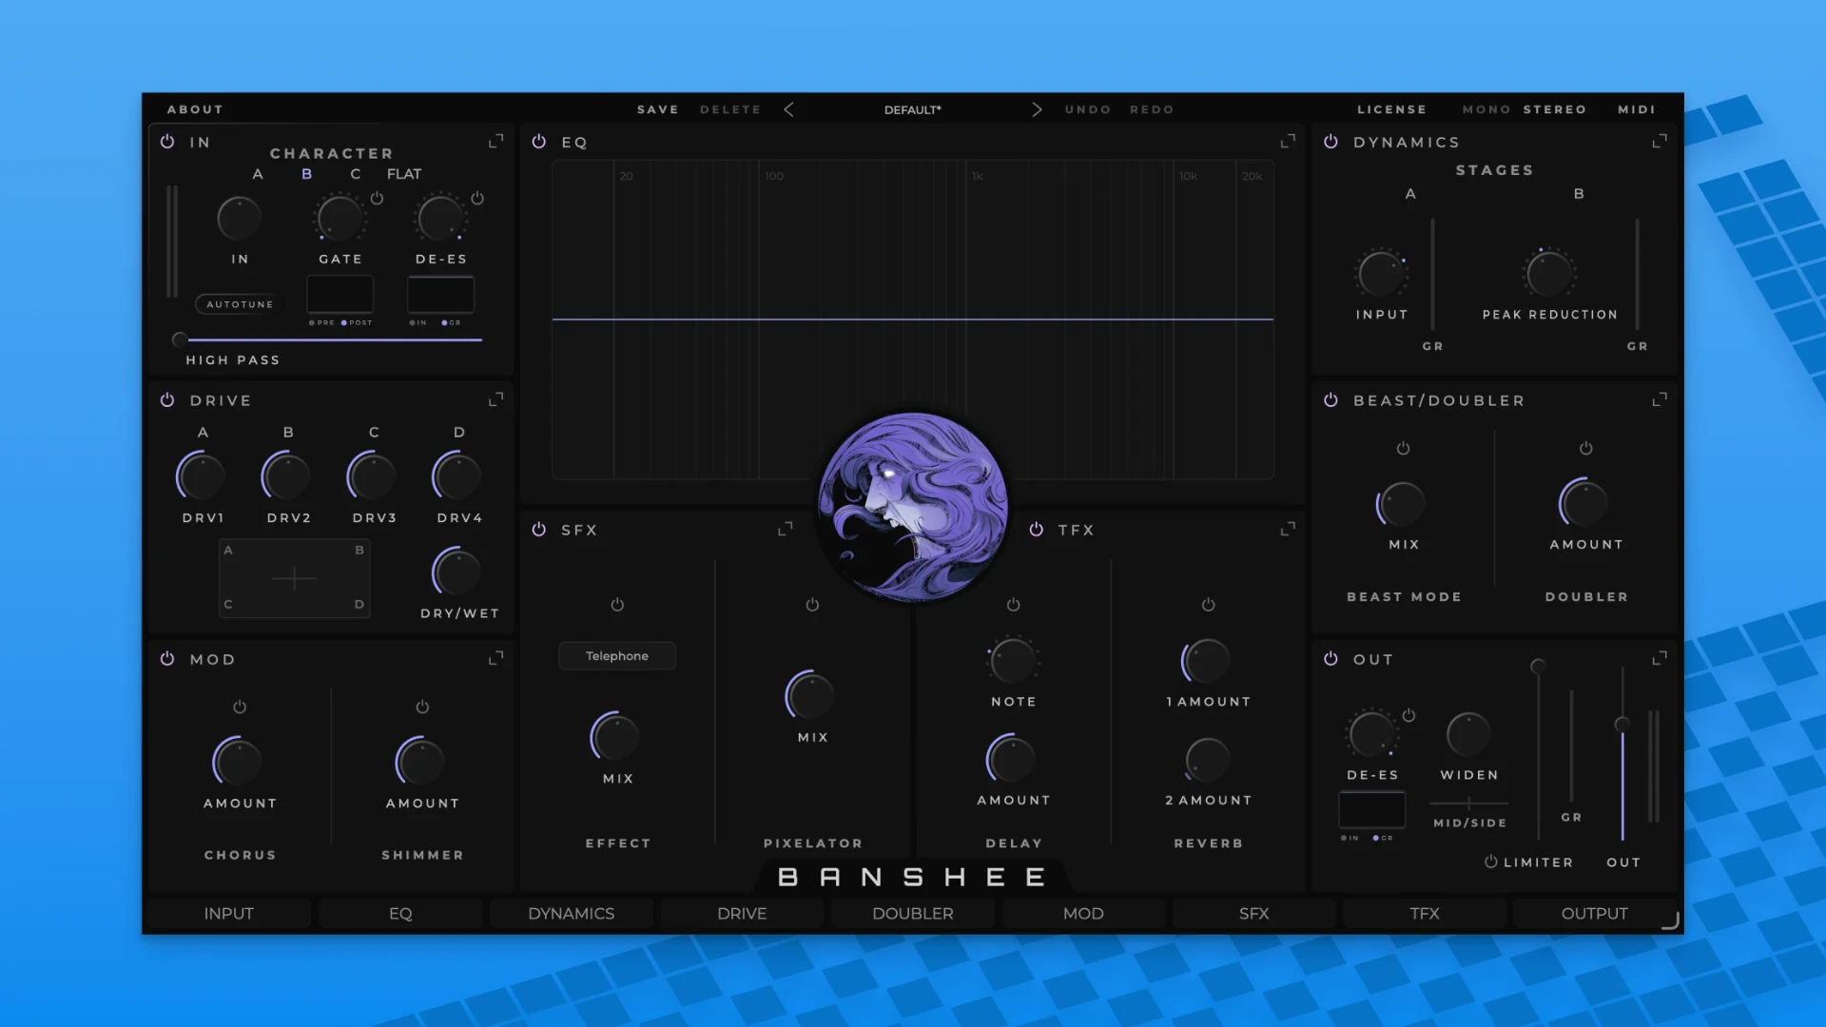Click the expand icon on the TFX panel
The image size is (1826, 1027).
(x=1288, y=528)
